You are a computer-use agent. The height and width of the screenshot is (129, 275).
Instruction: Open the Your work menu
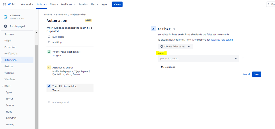[x=27, y=4]
